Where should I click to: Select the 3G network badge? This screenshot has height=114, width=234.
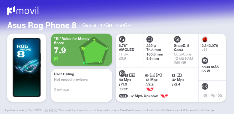220,95
